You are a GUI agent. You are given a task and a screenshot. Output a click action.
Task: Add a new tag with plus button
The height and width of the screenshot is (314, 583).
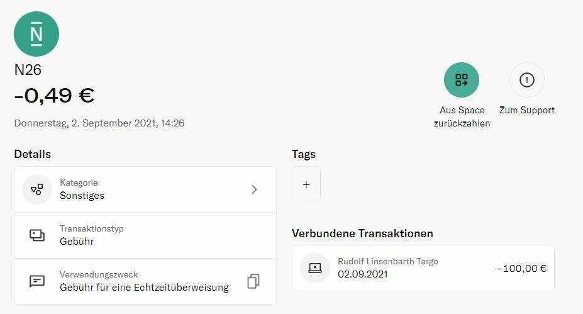click(306, 184)
